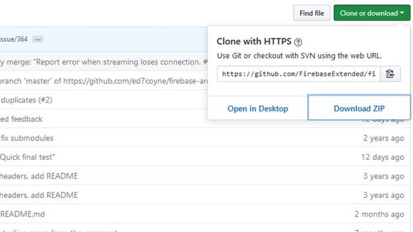Click the '2 months ago' timestamp
The height and width of the screenshot is (232, 413).
[379, 214]
